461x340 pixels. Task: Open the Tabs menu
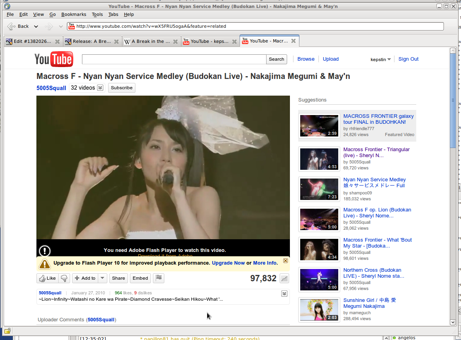[x=113, y=14]
